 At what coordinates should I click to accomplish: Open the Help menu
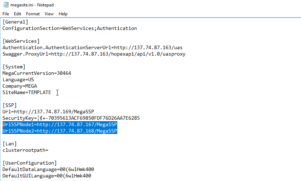(x=63, y=14)
